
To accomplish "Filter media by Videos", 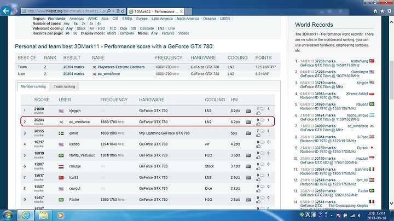I will click(x=183, y=33).
